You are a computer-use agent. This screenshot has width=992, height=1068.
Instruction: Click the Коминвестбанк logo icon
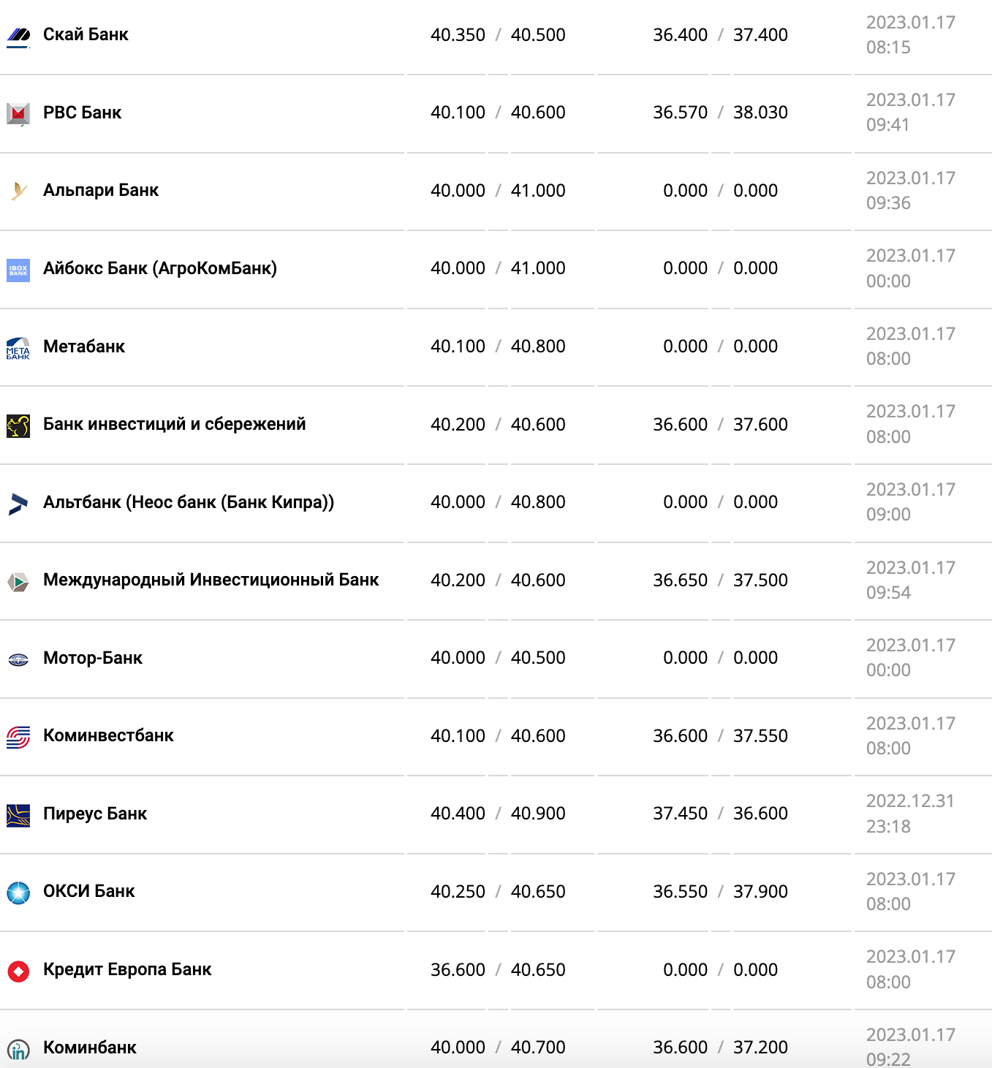(18, 737)
